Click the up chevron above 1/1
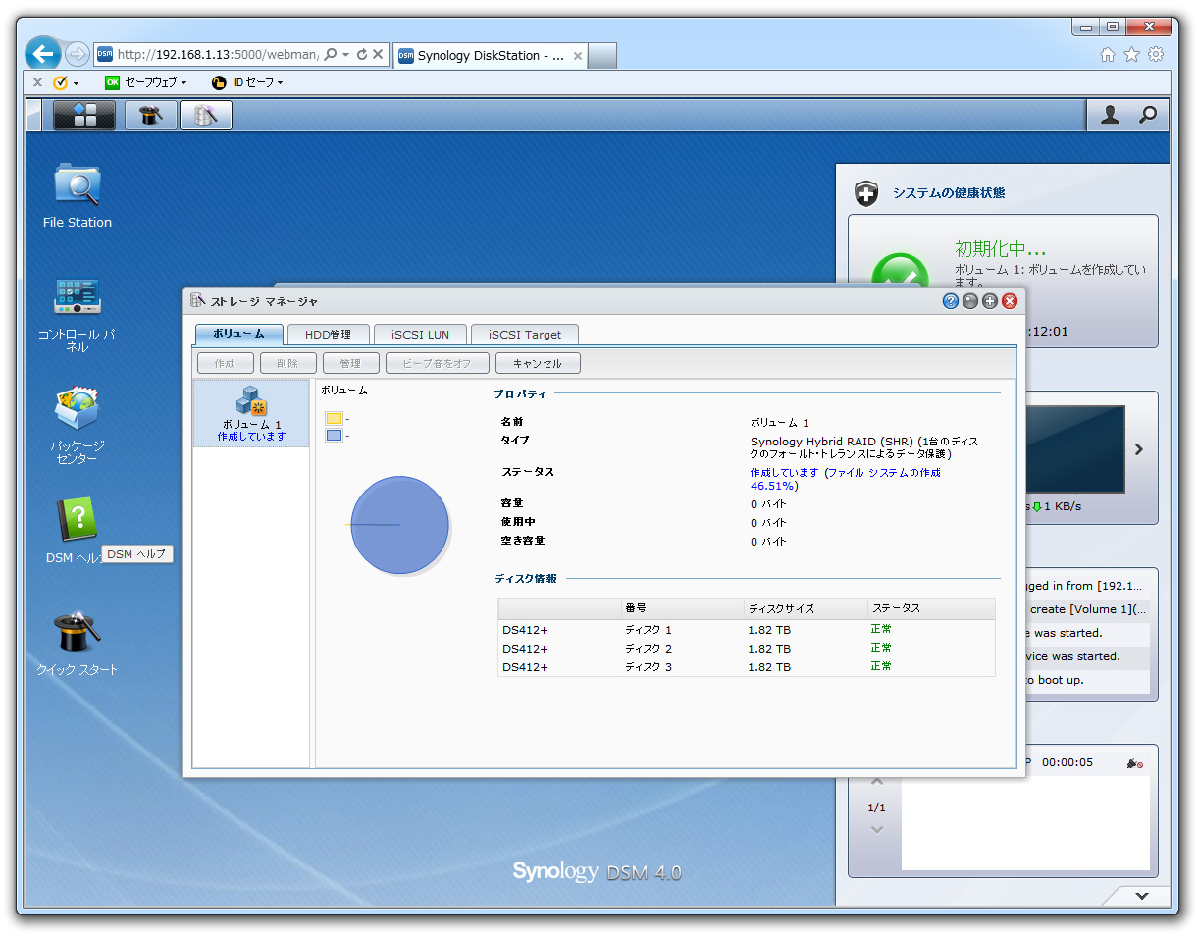The height and width of the screenshot is (940, 1197). pos(877,782)
